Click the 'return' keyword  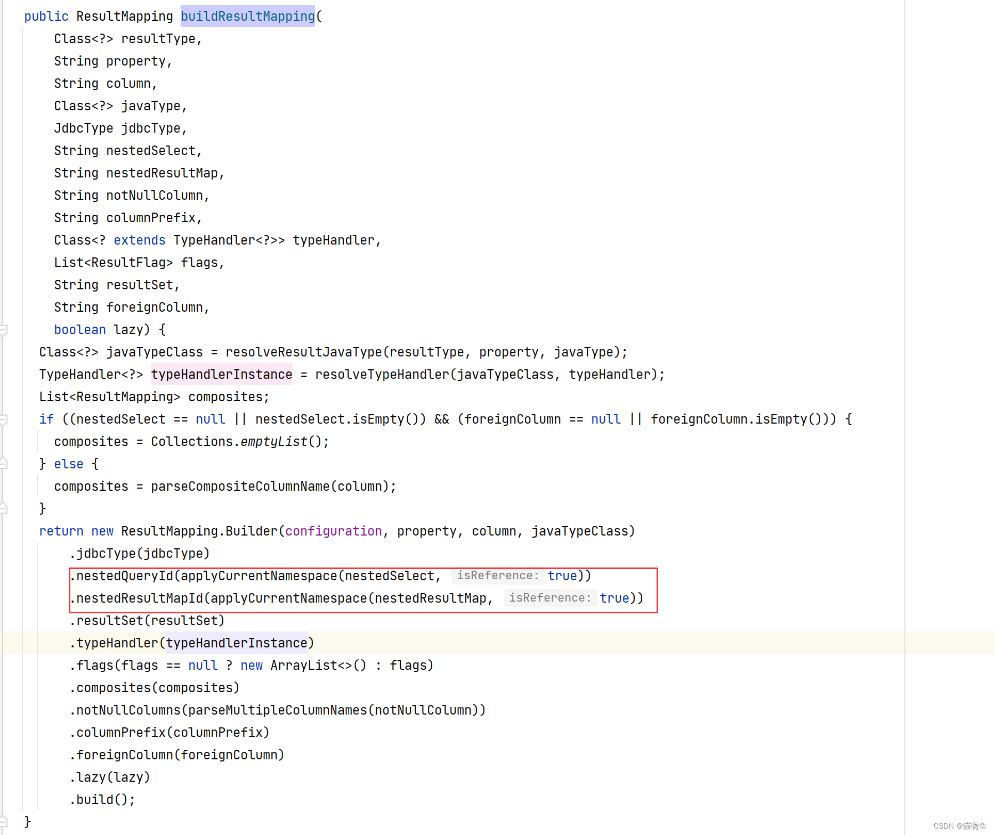[x=61, y=531]
